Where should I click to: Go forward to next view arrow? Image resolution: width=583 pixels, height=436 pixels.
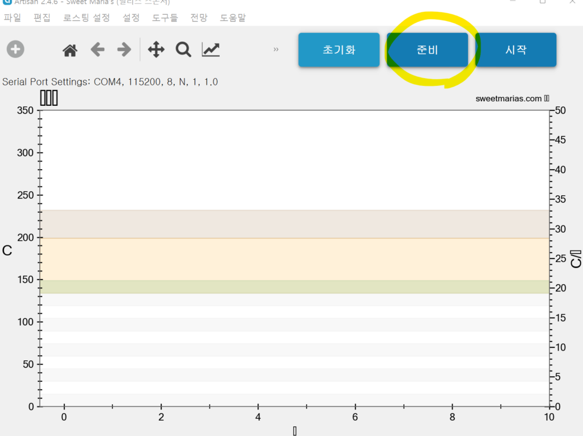pos(124,50)
